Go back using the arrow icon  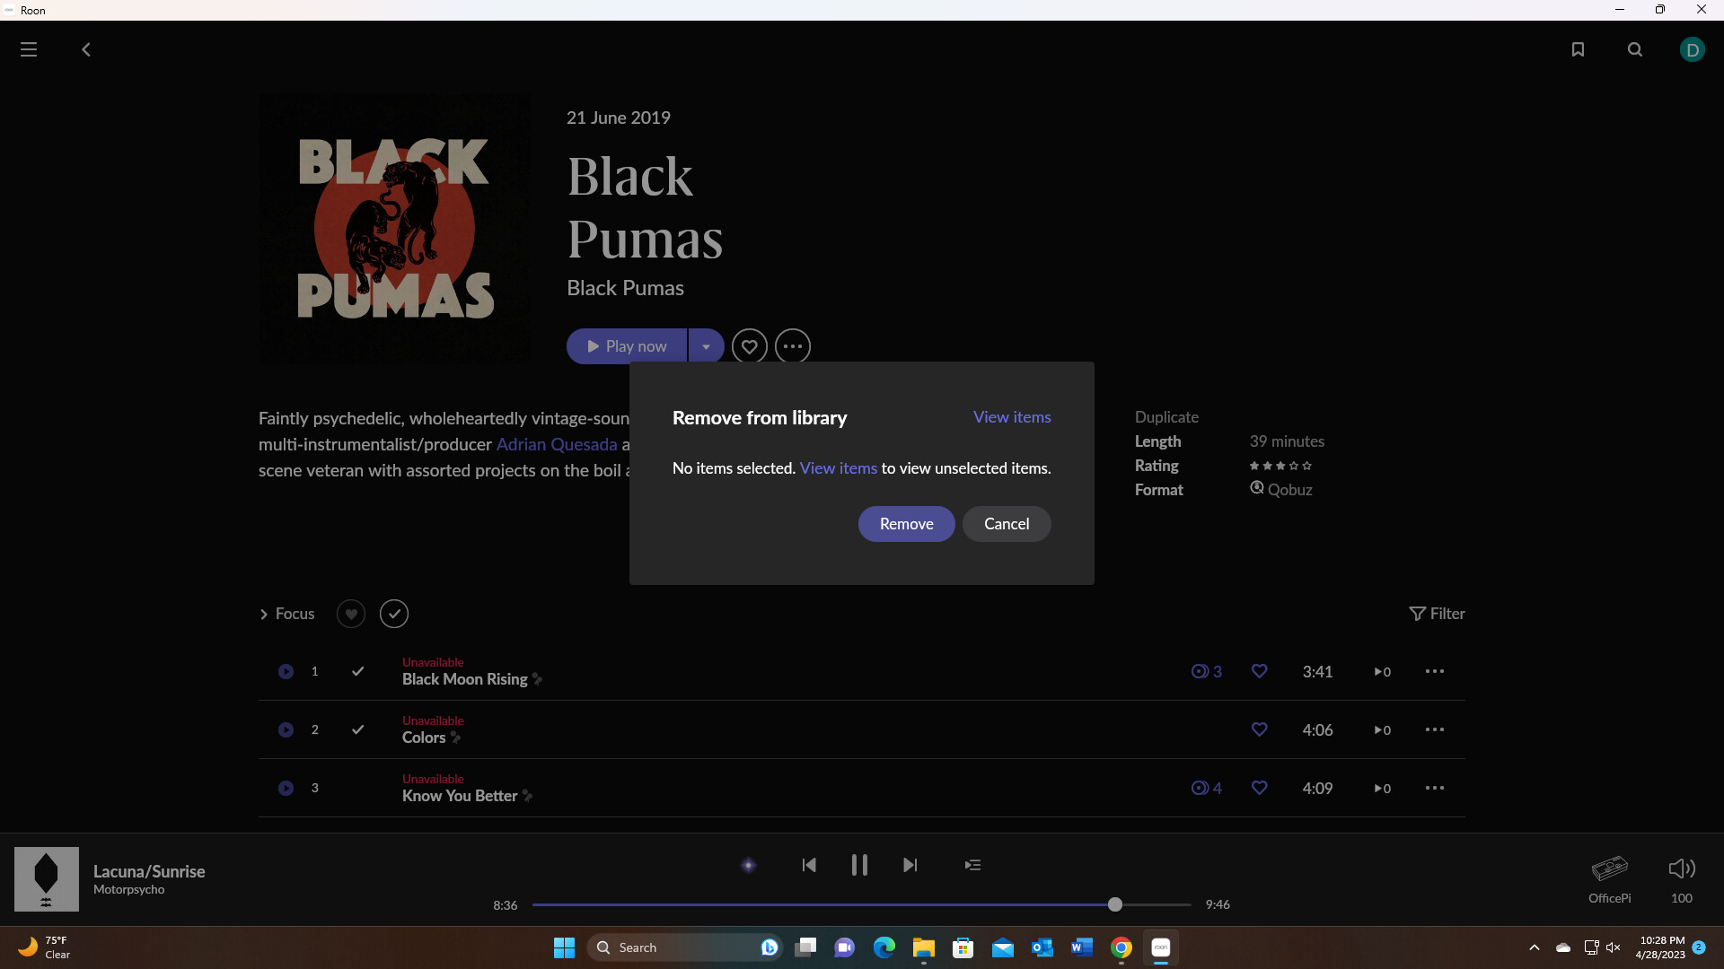coord(86,49)
